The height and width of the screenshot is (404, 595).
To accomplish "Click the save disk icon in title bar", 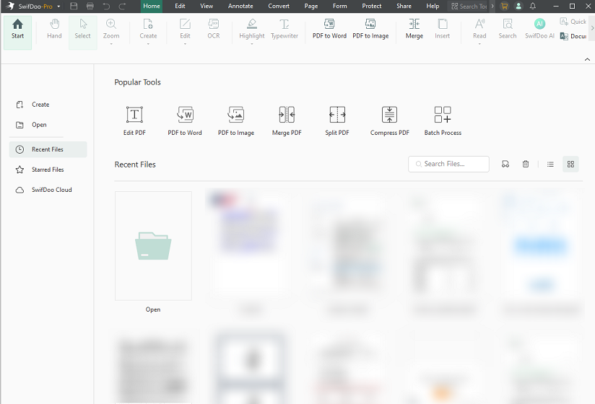I will click(x=74, y=6).
